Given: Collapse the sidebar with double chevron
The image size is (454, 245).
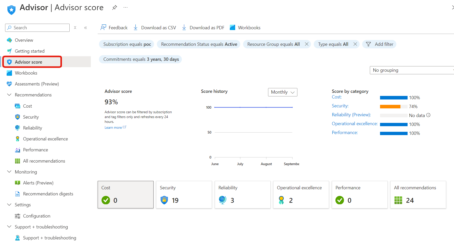Looking at the screenshot, I should click(x=86, y=28).
